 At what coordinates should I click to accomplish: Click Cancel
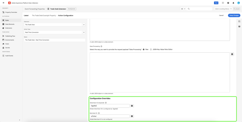point(221,15)
